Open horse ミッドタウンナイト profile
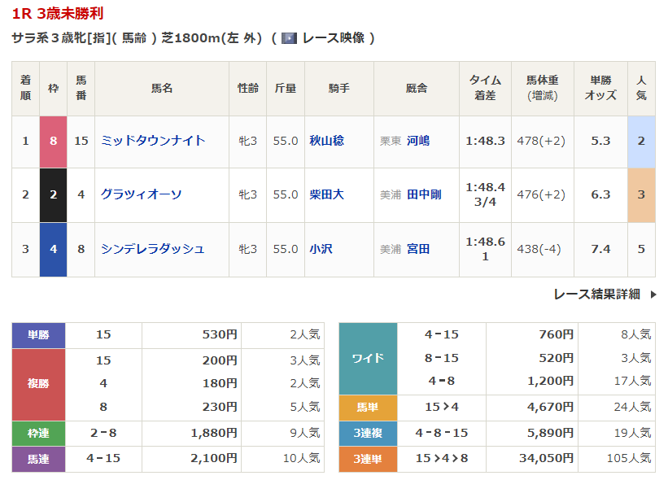Screen dimensions: 668x480 click(x=153, y=141)
